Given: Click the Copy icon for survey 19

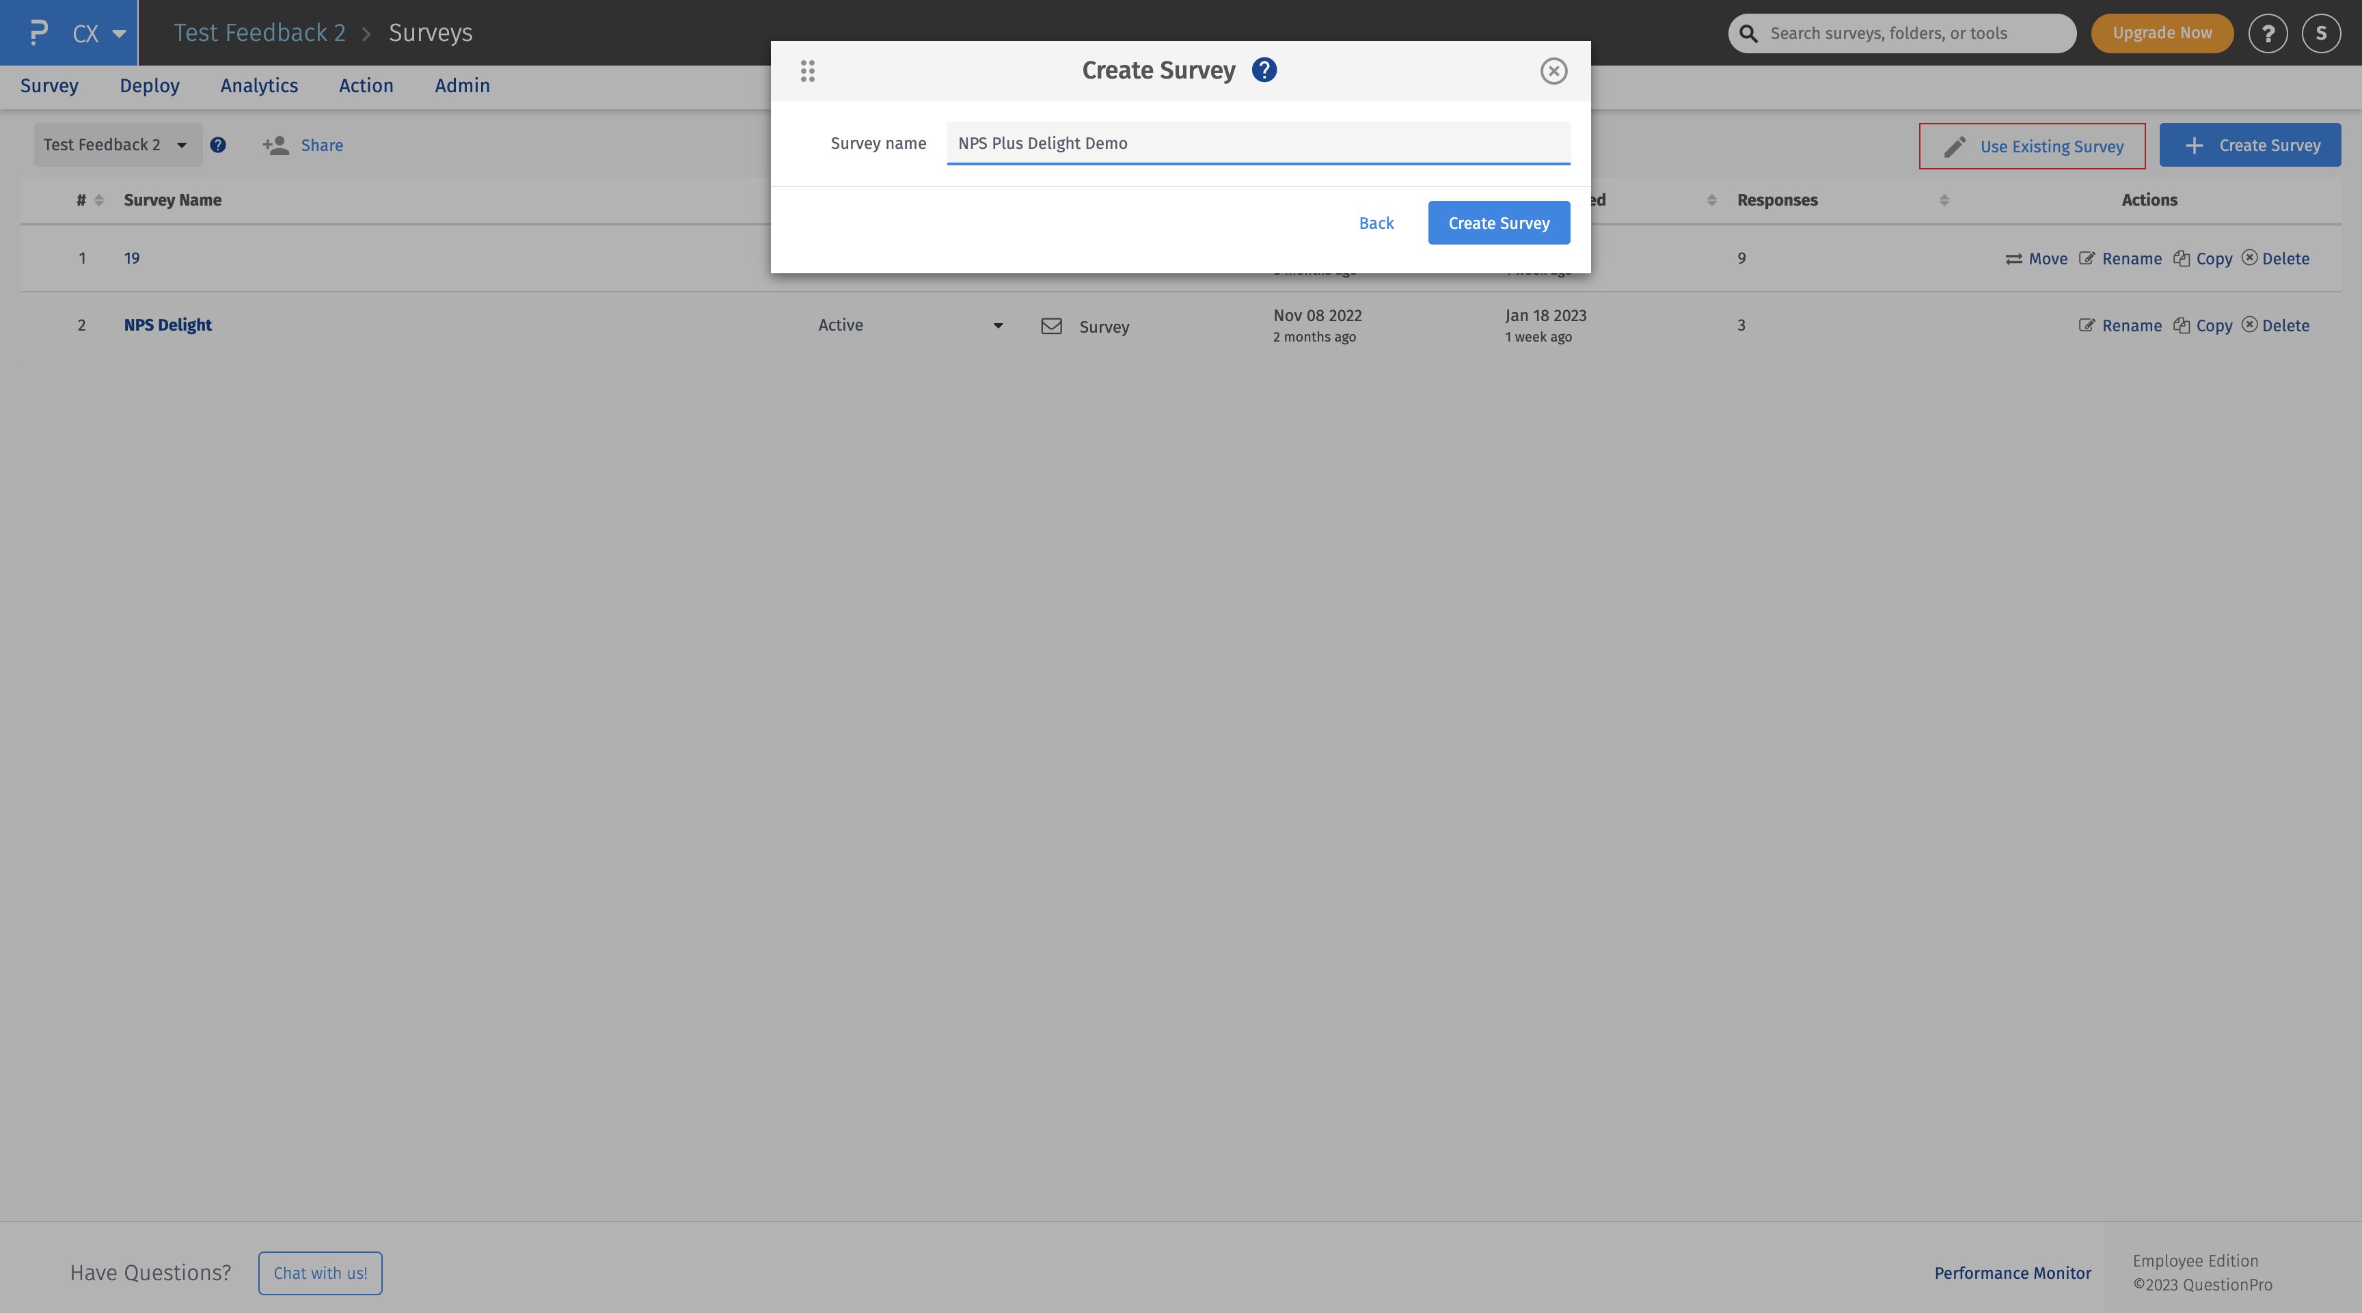Looking at the screenshot, I should click(2182, 258).
